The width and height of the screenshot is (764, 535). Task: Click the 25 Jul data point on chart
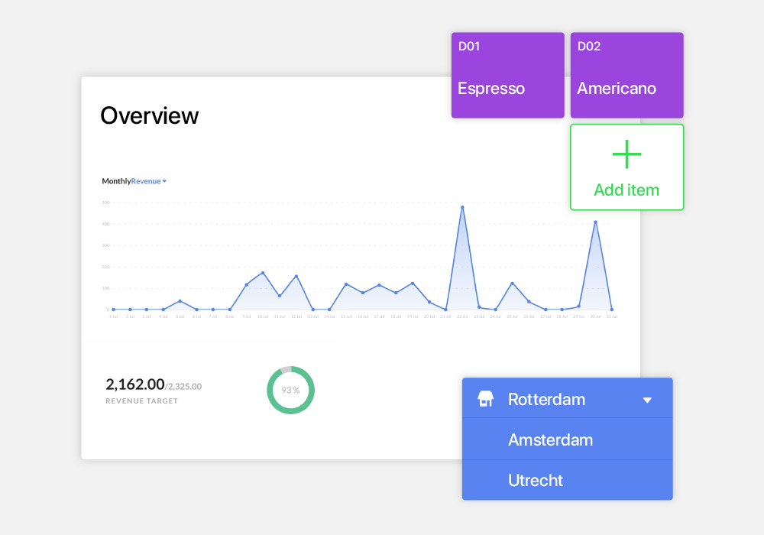pos(512,284)
